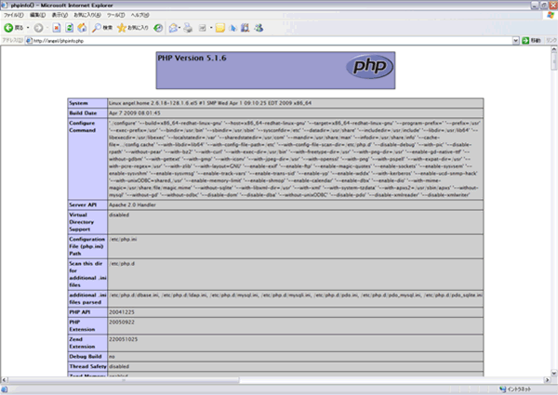558x395 pixels.
Task: Open the Favorites menu (お気に入り)
Action: (x=87, y=15)
